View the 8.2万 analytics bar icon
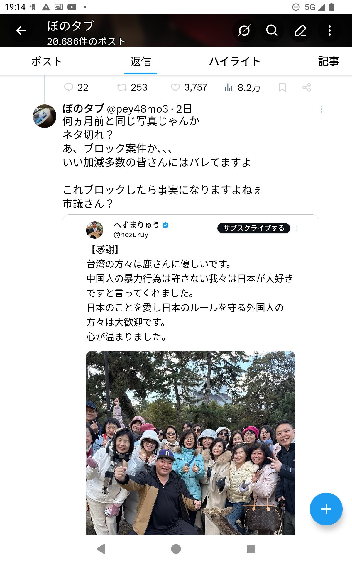This screenshot has width=352, height=563. [x=229, y=87]
